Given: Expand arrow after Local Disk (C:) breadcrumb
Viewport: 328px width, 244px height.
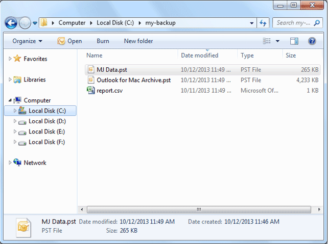Looking at the screenshot, I should 140,23.
